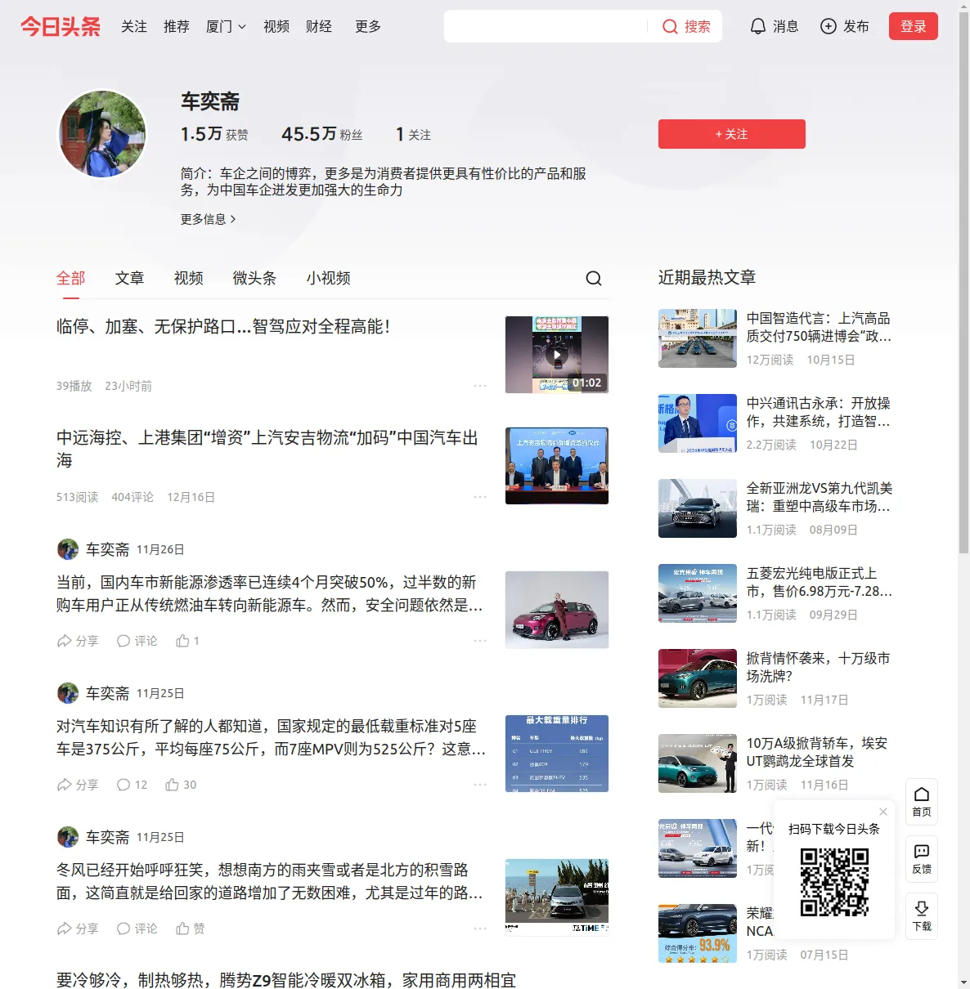This screenshot has height=989, width=970.
Task: Open more options for the 临停、加塞 video post
Action: pos(480,386)
